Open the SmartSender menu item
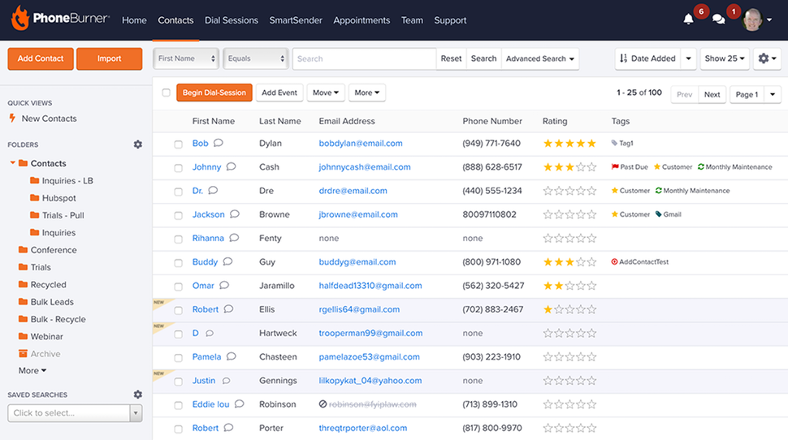 (x=296, y=20)
